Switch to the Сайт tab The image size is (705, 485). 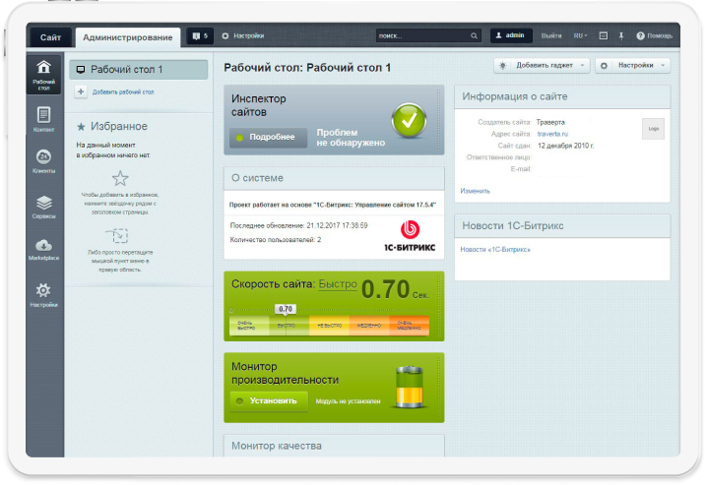[51, 37]
